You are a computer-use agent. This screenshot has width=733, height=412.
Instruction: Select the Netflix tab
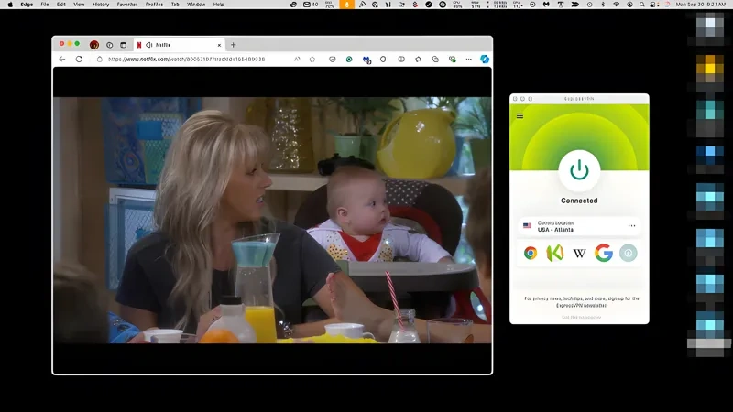[x=179, y=45]
